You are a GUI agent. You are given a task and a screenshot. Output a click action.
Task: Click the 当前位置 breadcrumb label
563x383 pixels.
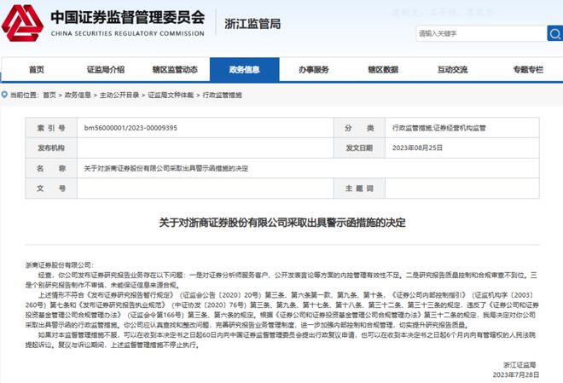24,96
